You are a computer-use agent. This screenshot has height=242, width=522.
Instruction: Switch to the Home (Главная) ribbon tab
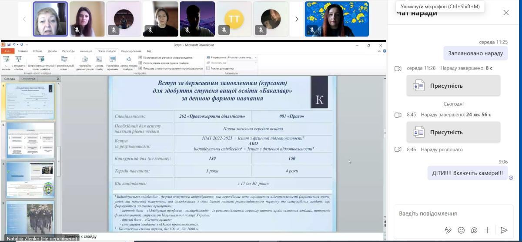[23, 51]
